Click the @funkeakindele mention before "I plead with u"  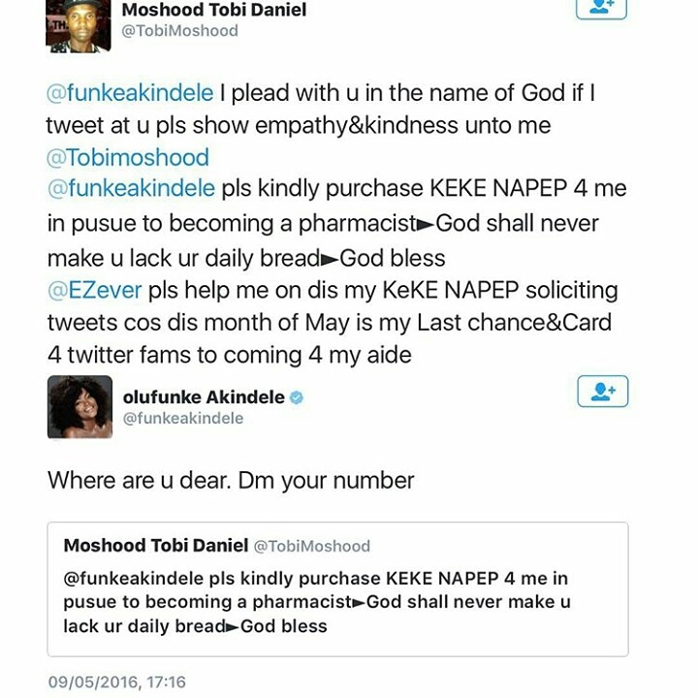point(130,95)
